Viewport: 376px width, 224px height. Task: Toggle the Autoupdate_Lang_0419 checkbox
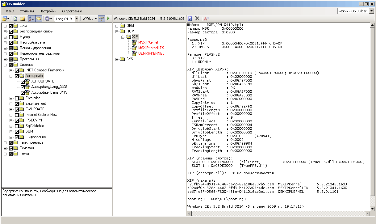click(23, 92)
